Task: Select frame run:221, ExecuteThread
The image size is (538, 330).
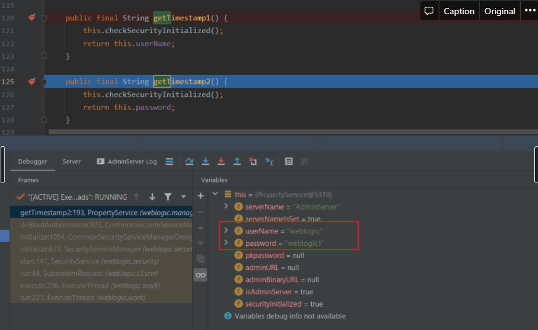Action: (101, 297)
